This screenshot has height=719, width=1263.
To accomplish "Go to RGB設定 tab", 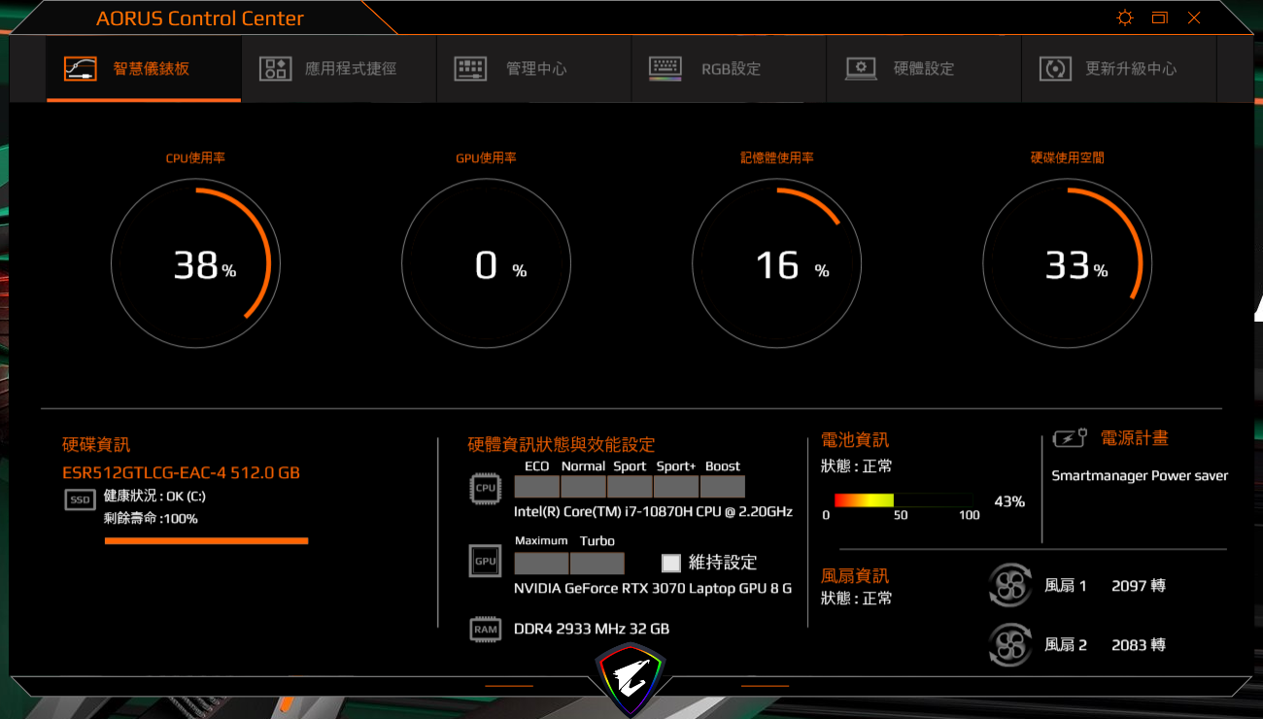I will click(x=729, y=69).
